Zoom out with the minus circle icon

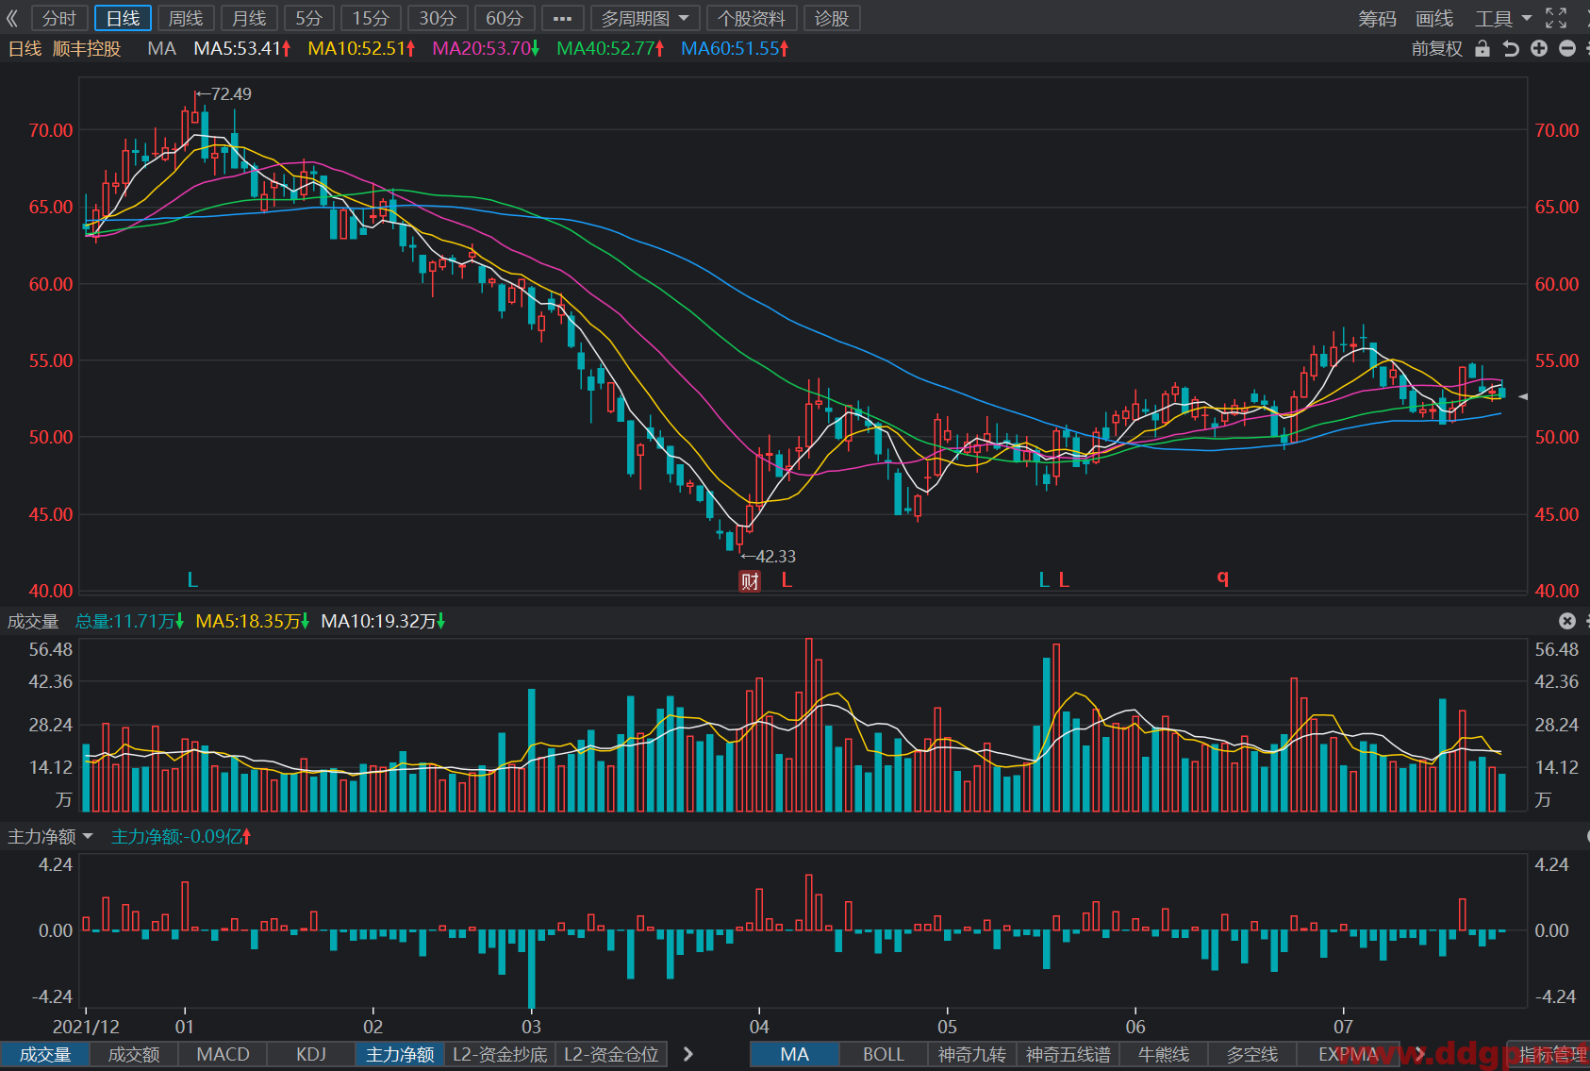coord(1567,48)
